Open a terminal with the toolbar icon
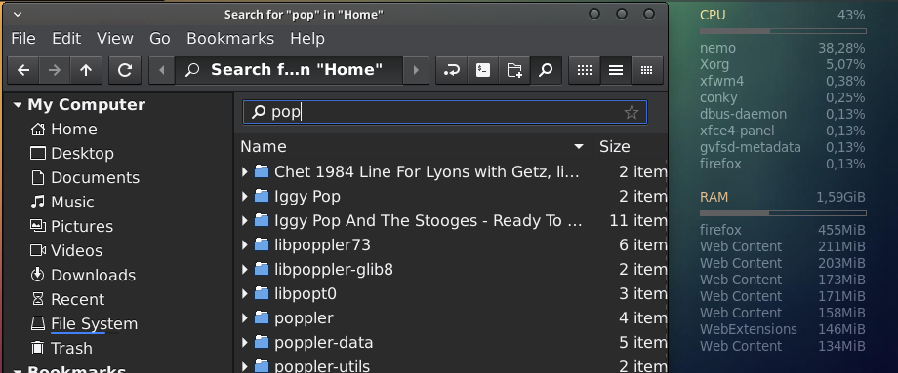898x373 pixels. pos(483,70)
